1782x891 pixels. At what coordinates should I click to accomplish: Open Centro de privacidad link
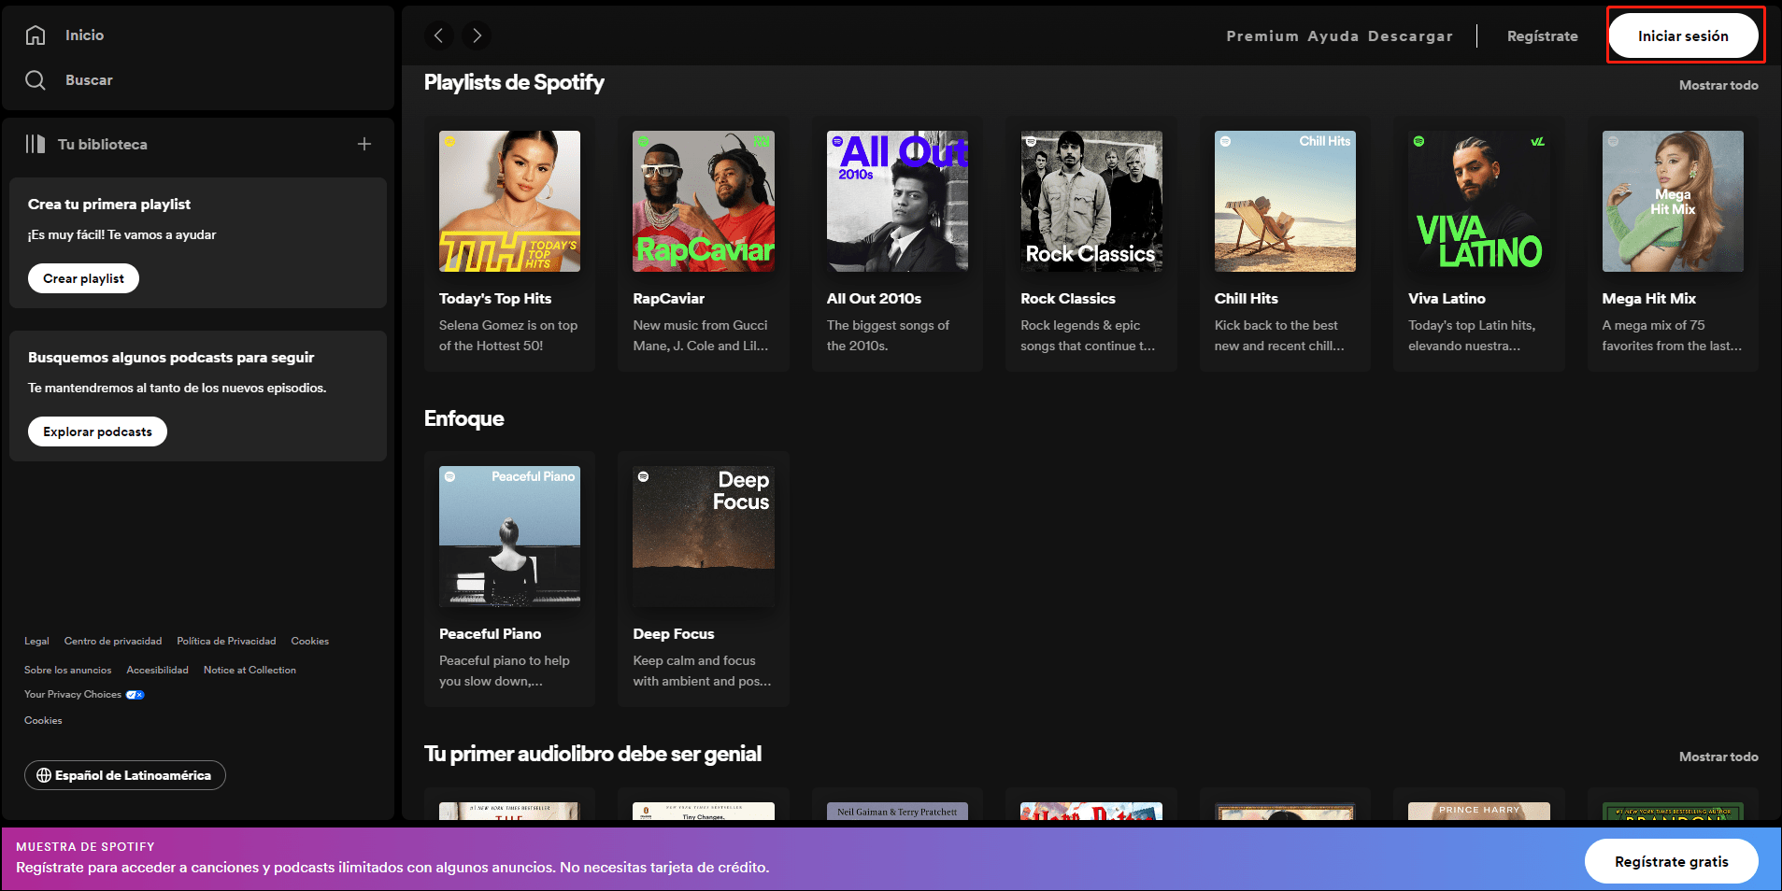tap(113, 641)
